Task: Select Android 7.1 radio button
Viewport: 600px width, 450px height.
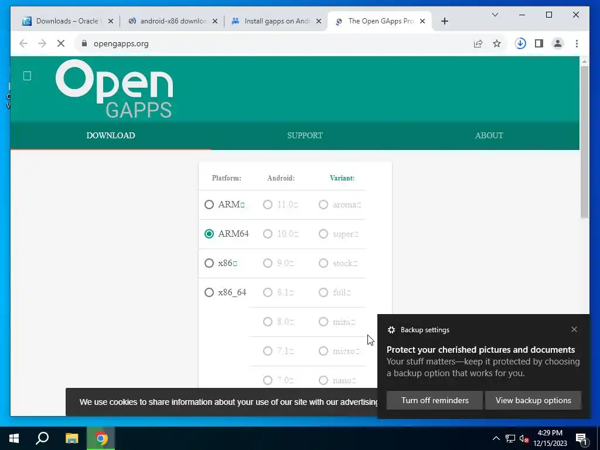Action: pyautogui.click(x=267, y=351)
